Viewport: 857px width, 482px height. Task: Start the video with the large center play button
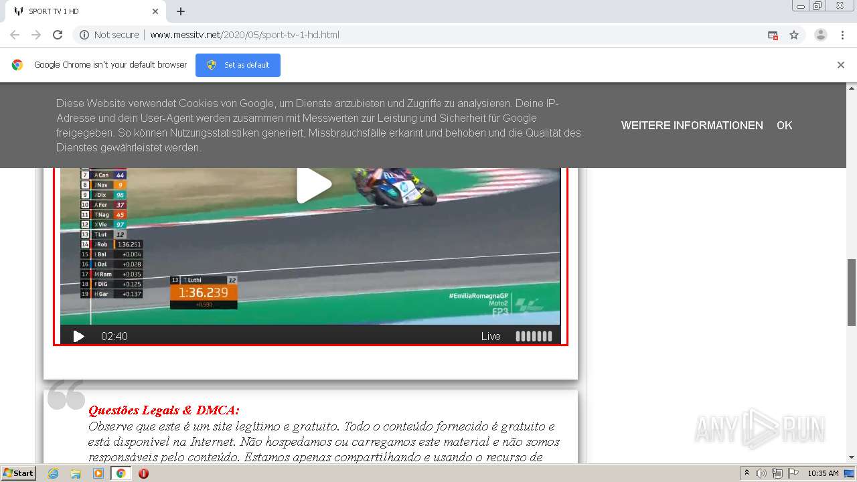click(314, 184)
